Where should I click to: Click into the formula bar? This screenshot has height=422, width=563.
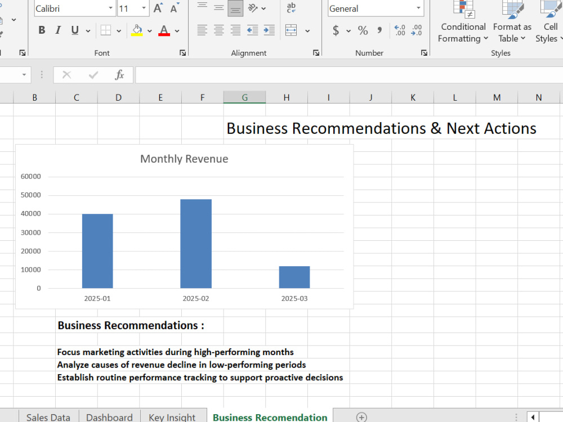pos(349,75)
